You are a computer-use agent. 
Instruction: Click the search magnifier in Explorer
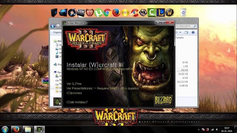pos(195,26)
